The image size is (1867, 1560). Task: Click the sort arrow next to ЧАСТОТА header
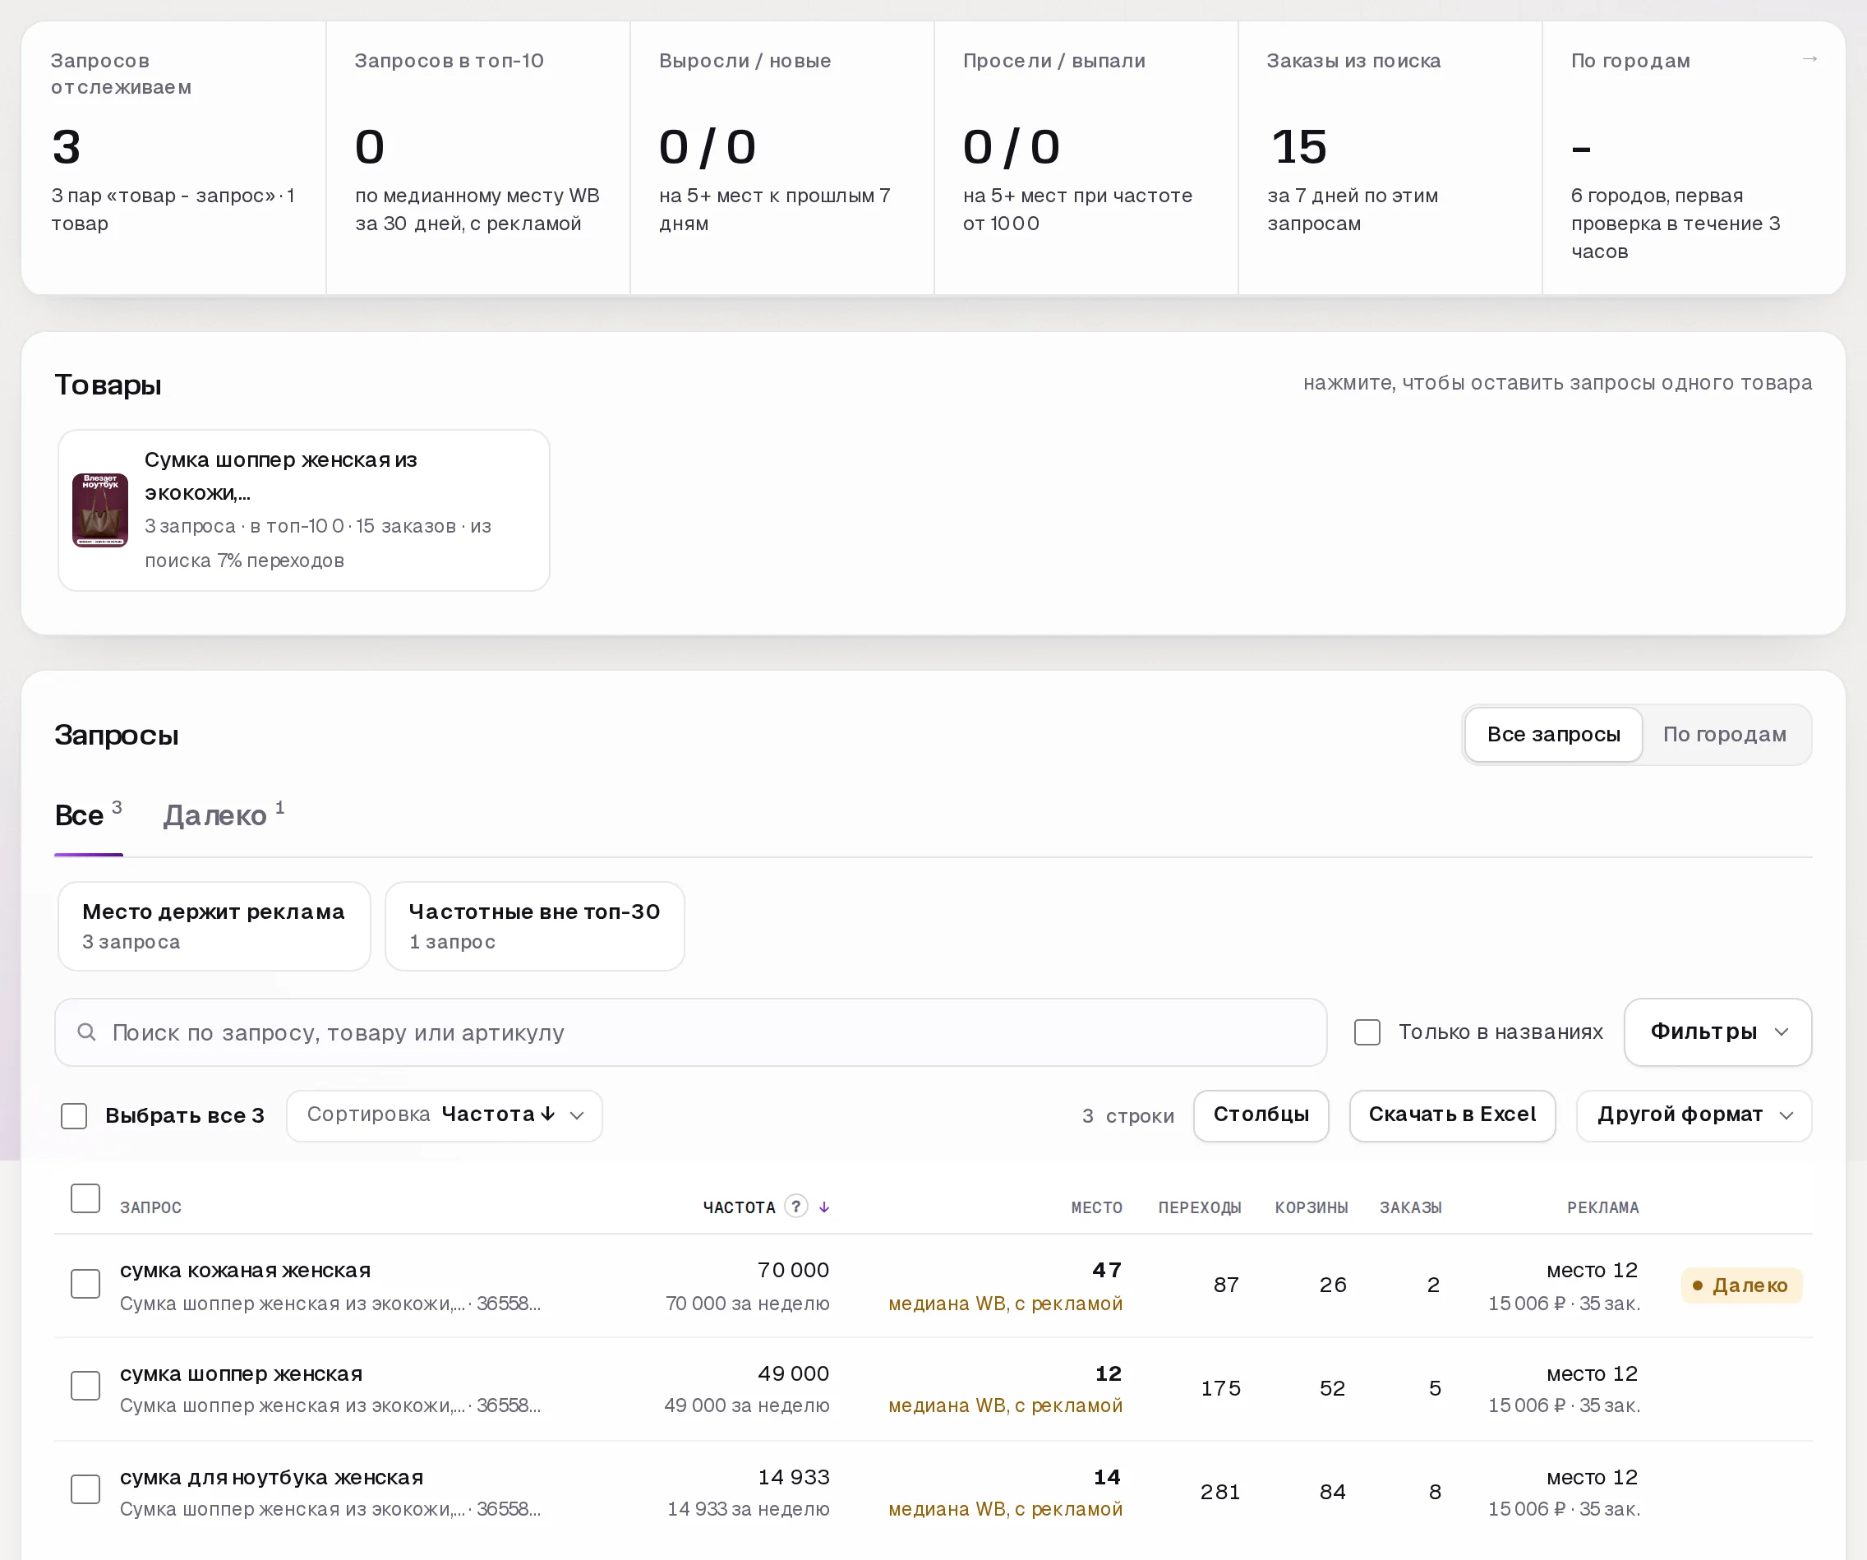[824, 1207]
